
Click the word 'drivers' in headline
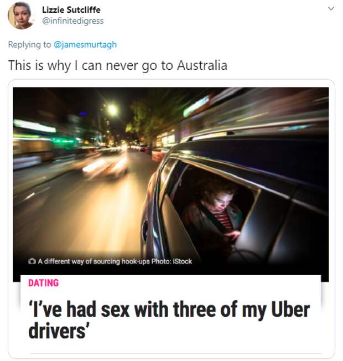[57, 331]
